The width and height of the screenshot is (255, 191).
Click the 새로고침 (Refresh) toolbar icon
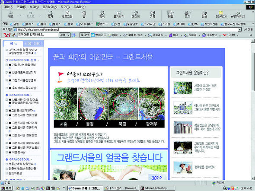tap(67, 15)
